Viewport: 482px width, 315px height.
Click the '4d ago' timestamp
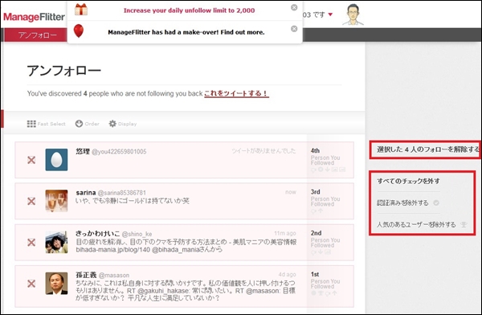coord(287,274)
